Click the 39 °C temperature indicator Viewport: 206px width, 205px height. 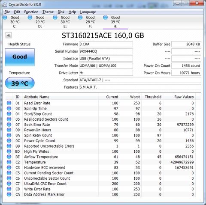20,83
